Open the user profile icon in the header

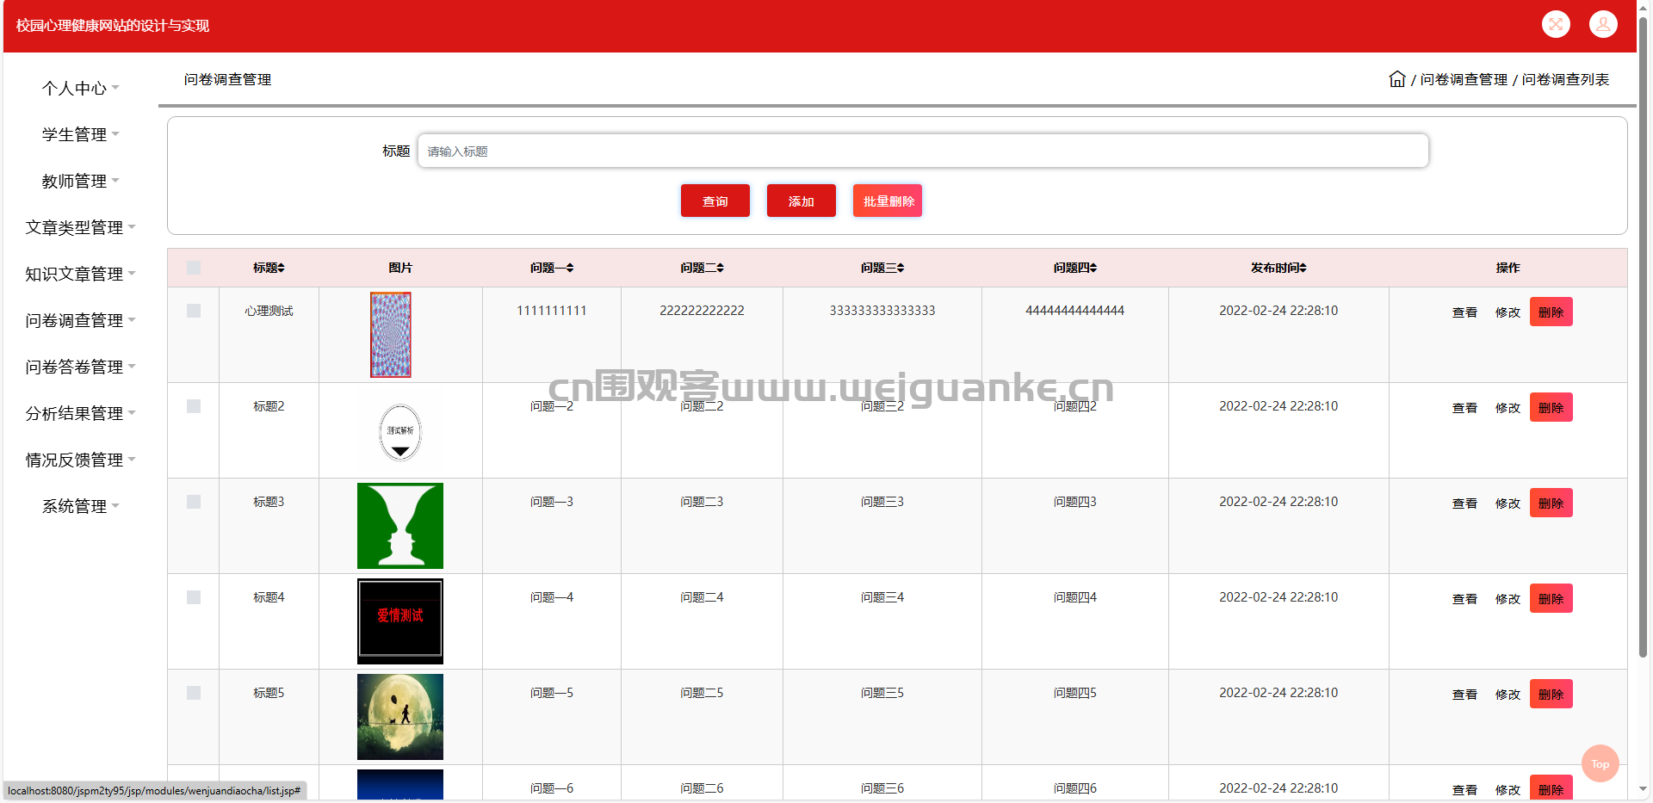click(x=1603, y=24)
